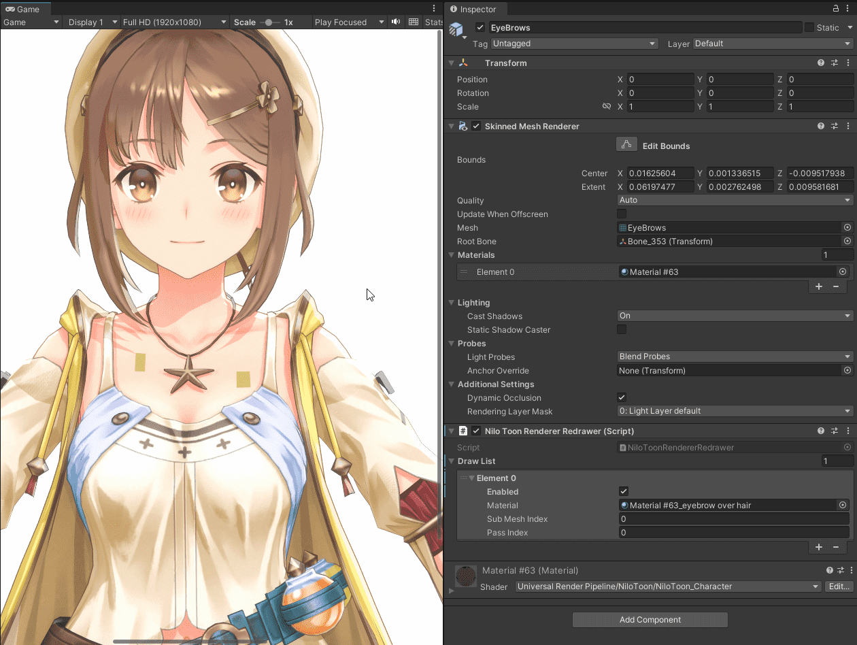Open Nilo Toon Redrawer help

point(821,431)
